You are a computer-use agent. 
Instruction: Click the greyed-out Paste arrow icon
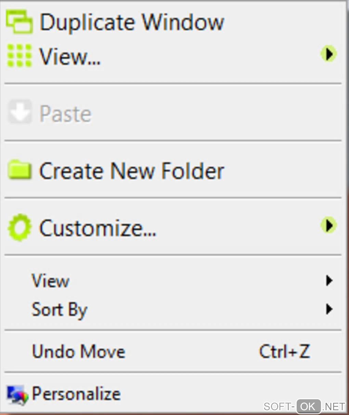[20, 112]
